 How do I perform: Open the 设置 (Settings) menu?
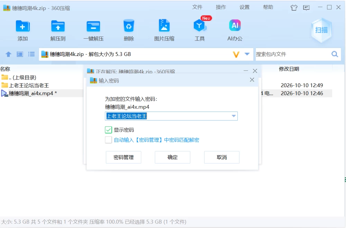click(x=244, y=7)
